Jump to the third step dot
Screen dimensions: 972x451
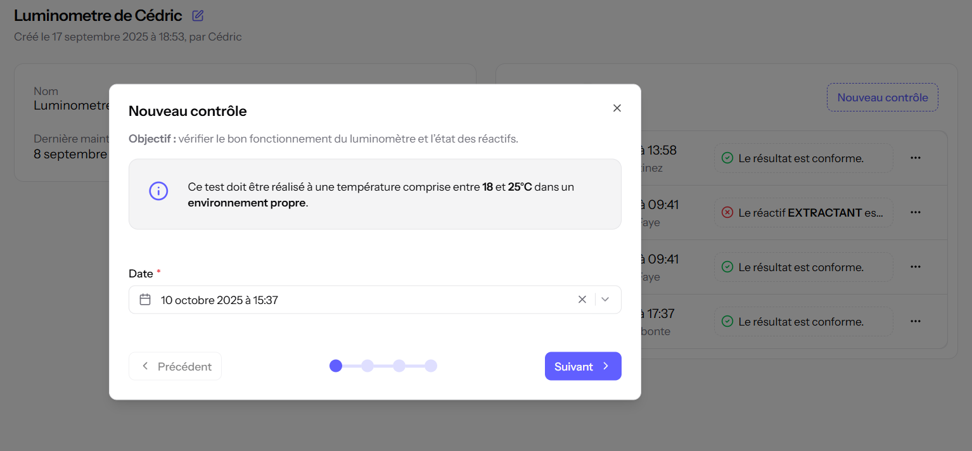[x=399, y=366]
